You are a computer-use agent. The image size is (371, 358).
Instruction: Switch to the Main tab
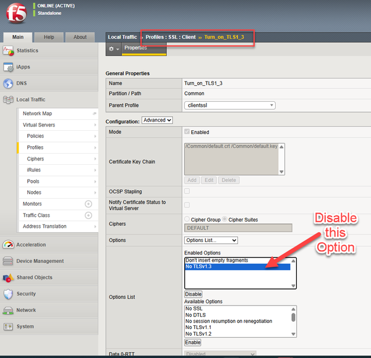18,37
